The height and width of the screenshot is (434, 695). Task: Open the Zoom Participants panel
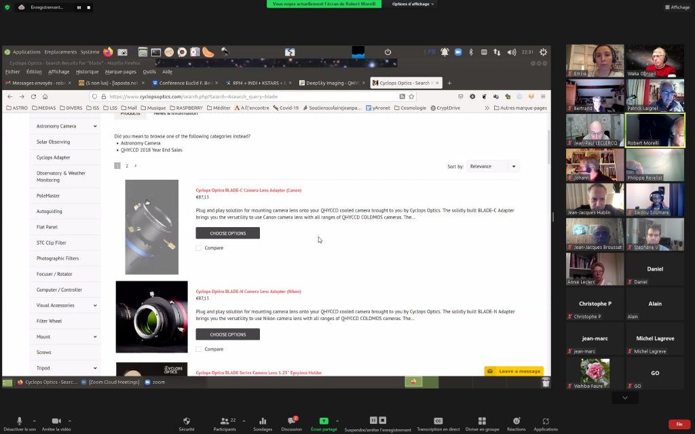tap(225, 424)
